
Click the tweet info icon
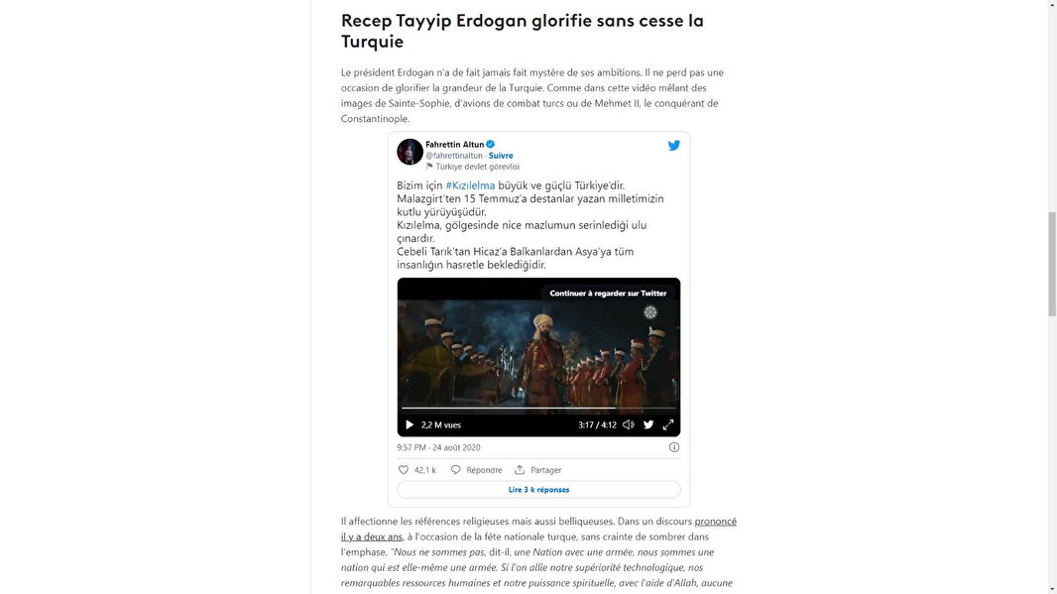click(x=674, y=447)
